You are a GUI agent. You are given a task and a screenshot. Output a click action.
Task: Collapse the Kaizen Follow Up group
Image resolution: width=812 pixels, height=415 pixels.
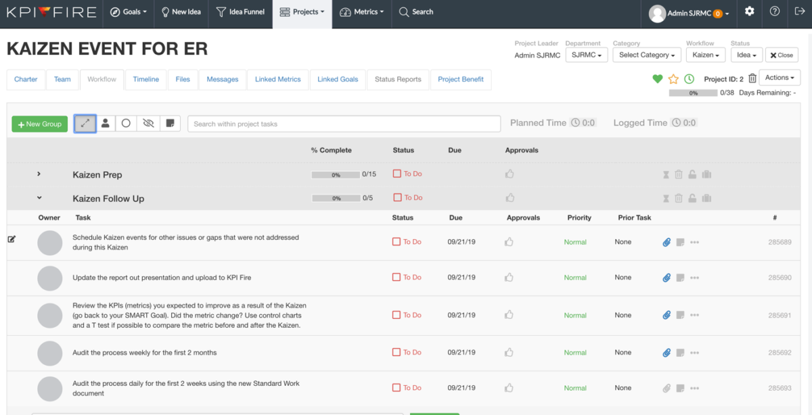pos(39,198)
